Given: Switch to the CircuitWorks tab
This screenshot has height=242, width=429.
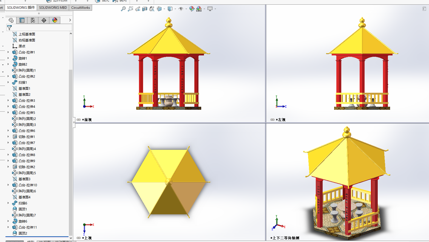Looking at the screenshot, I should [x=81, y=7].
